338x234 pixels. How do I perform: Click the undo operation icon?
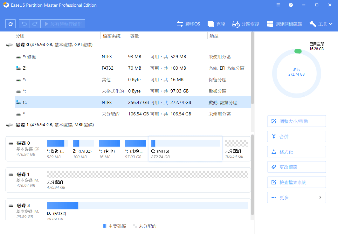coord(24,24)
